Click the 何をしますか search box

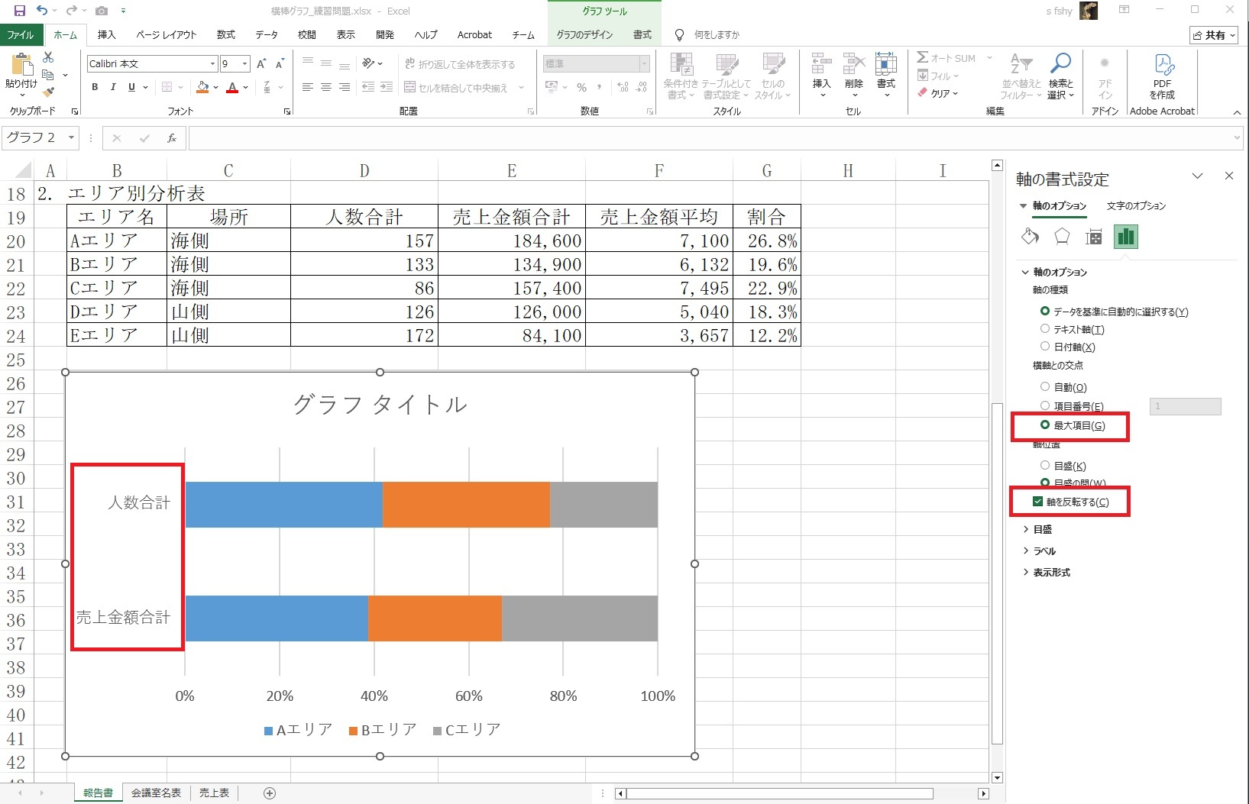point(717,35)
